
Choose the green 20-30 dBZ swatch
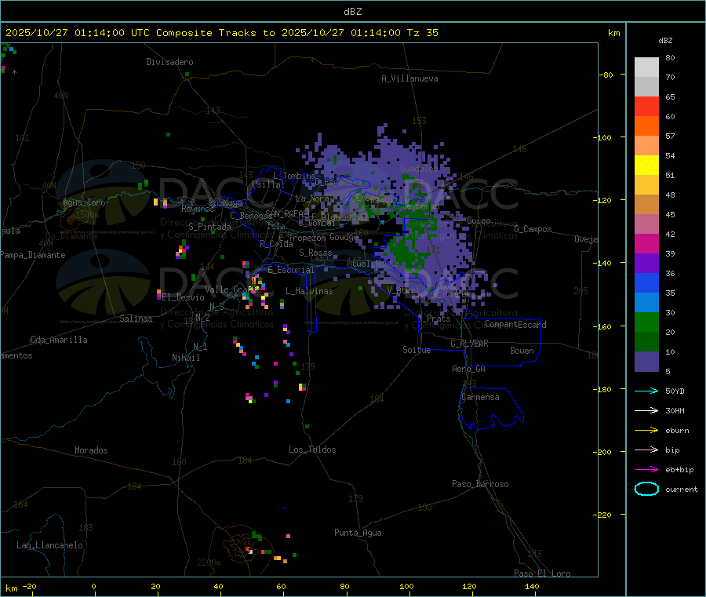coord(646,322)
